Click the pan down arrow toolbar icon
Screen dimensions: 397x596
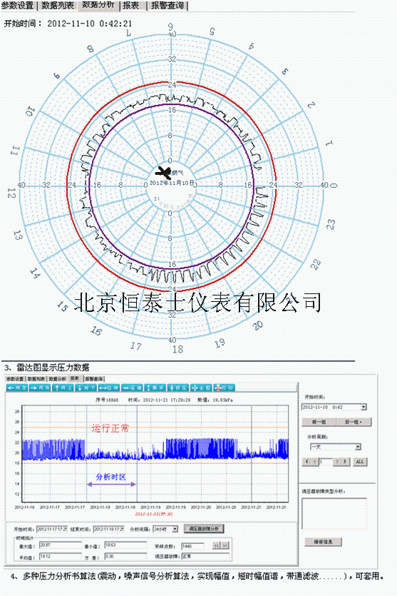(x=86, y=388)
